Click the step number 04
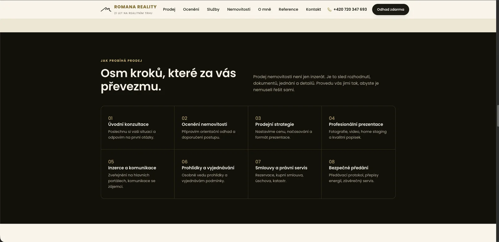Image resolution: width=499 pixels, height=242 pixels. (x=332, y=118)
